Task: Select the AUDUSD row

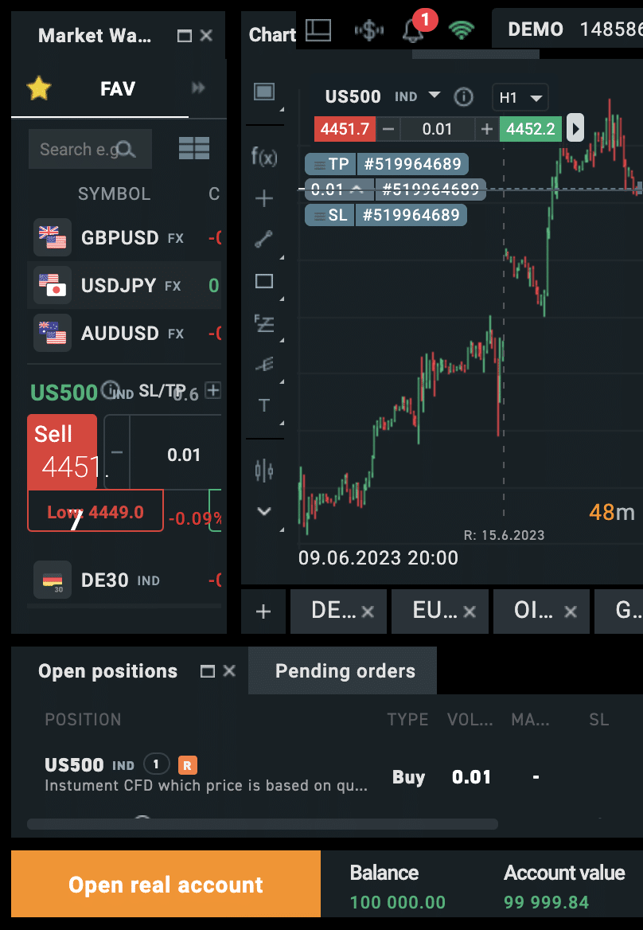Action: [124, 333]
